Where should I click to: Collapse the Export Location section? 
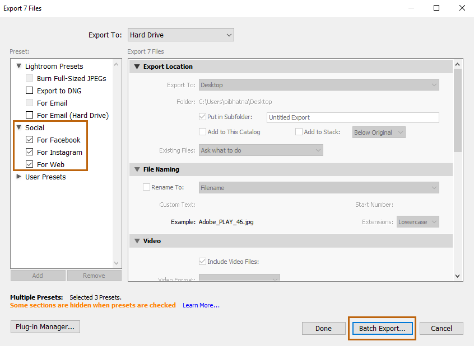[x=137, y=67]
